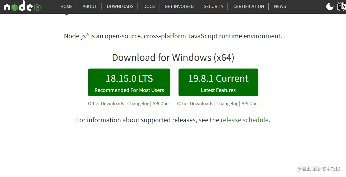This screenshot has width=346, height=177.
Task: Go to the NEWS section
Action: (x=280, y=6)
